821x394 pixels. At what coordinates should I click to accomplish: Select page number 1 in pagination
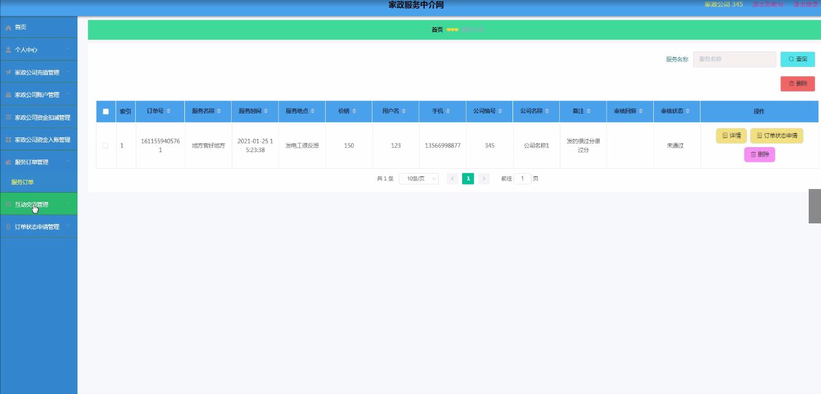(x=468, y=179)
